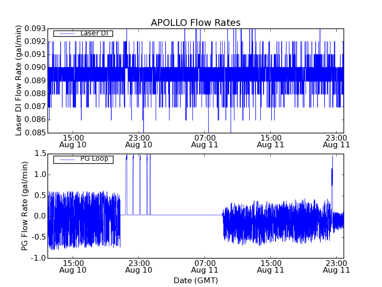Click the 0.089 tick on upper y-axis
This screenshot has height=287, width=382.
click(x=36, y=80)
